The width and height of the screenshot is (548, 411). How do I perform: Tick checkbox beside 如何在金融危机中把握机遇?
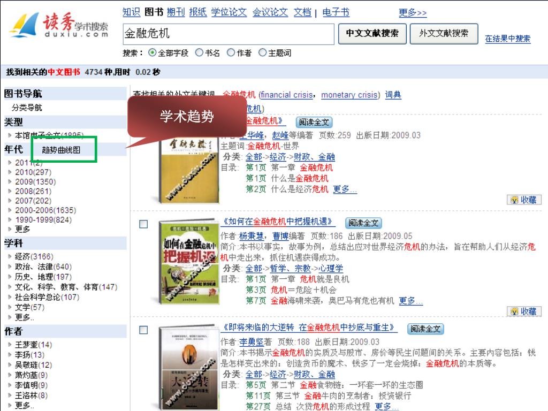[143, 224]
